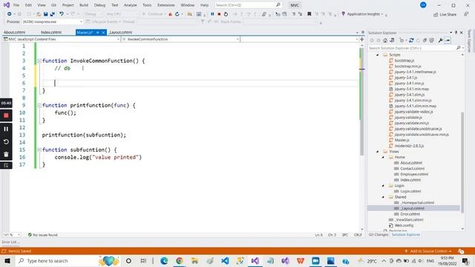The width and height of the screenshot is (475, 267).
Task: Open the Debug menu
Action: (x=99, y=5)
